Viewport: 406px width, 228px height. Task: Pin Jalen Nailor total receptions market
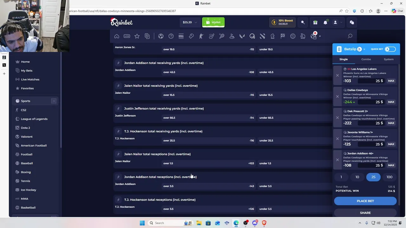pyautogui.click(x=118, y=154)
